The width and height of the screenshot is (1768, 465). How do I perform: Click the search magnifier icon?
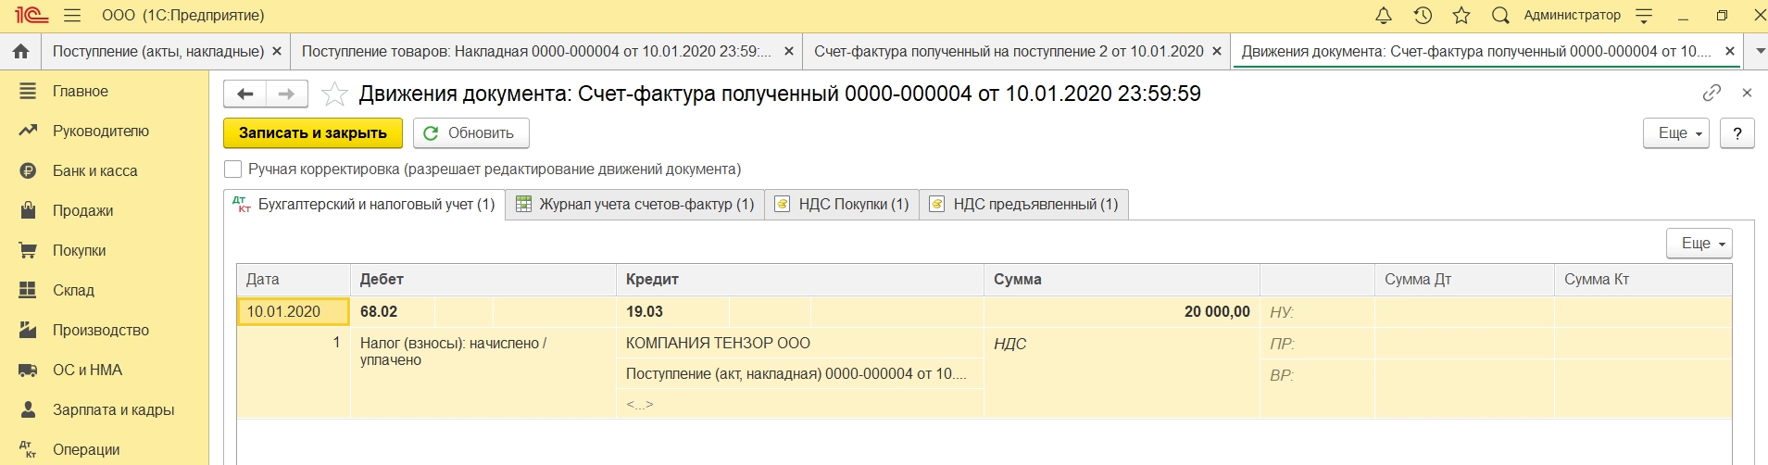pos(1500,16)
